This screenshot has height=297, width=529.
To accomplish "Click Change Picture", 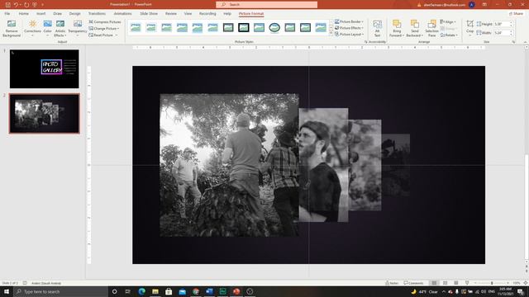I will coord(104,29).
